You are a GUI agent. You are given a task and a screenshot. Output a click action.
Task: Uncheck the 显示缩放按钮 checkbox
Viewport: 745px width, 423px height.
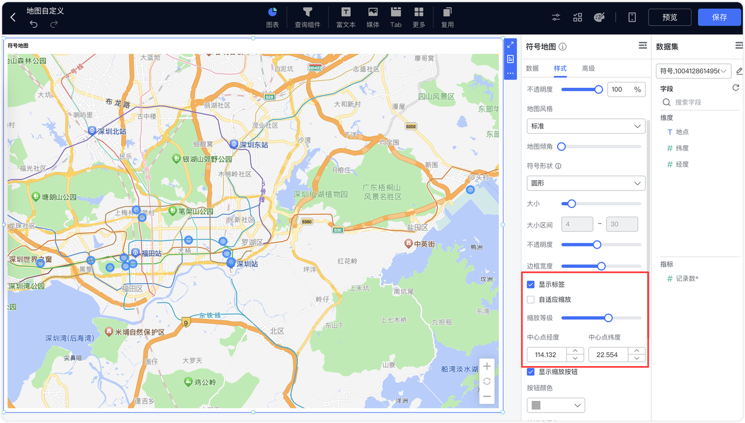tap(531, 372)
